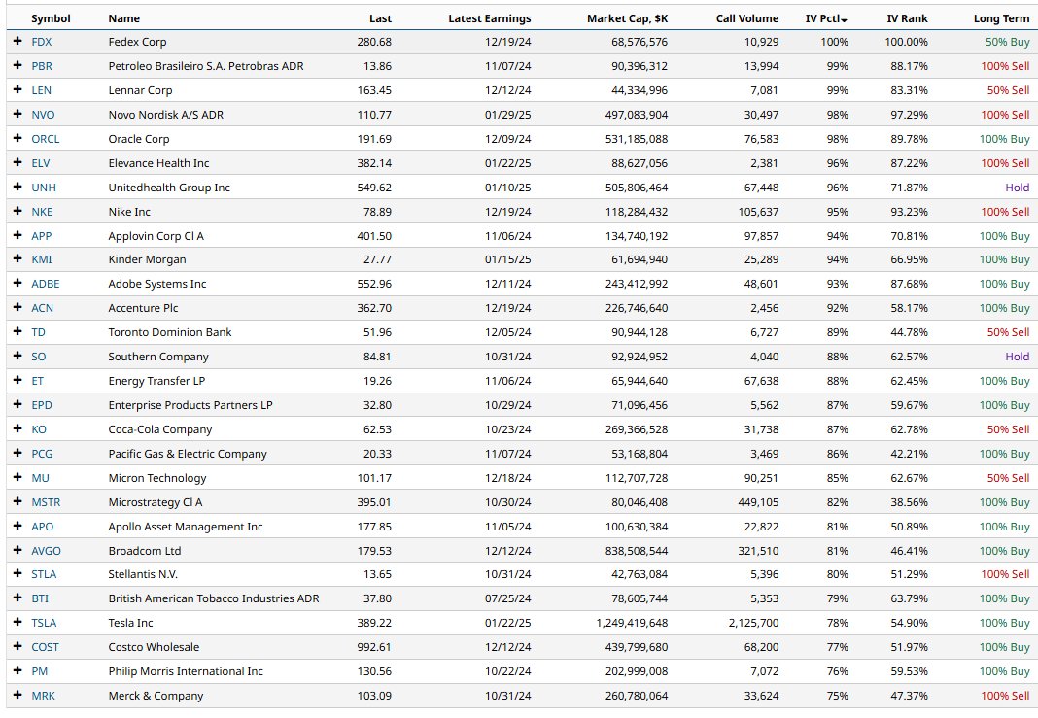Viewport: 1038px width, 718px height.
Task: Select Stellantis N.V. name text
Action: pos(143,574)
